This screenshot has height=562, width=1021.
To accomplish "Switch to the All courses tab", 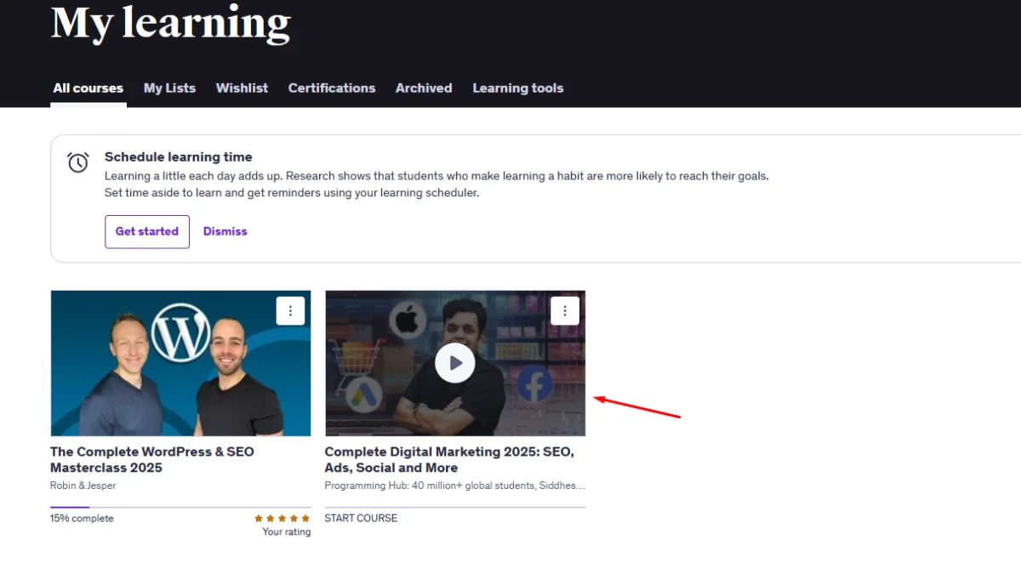I will (x=88, y=88).
